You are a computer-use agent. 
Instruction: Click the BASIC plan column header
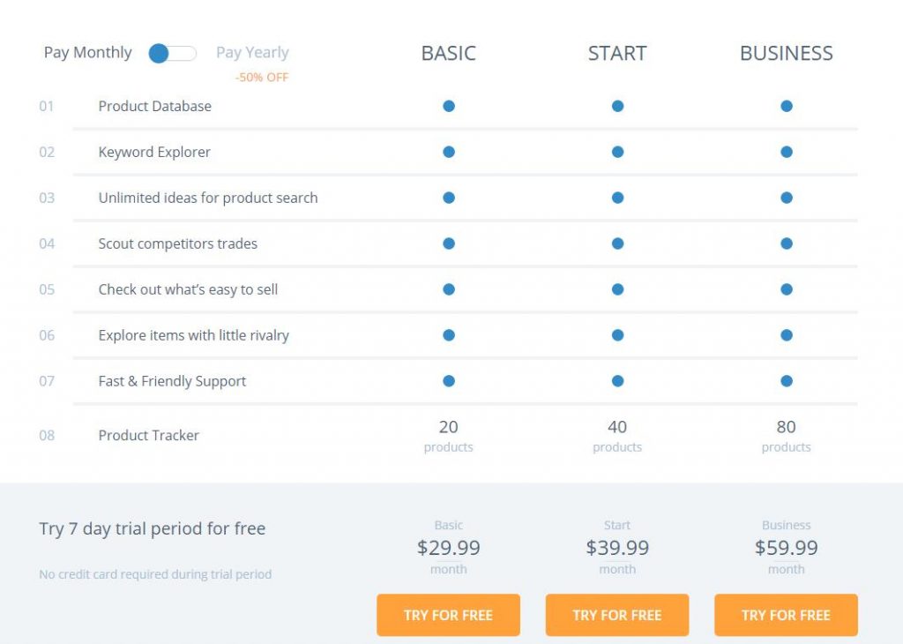tap(448, 53)
